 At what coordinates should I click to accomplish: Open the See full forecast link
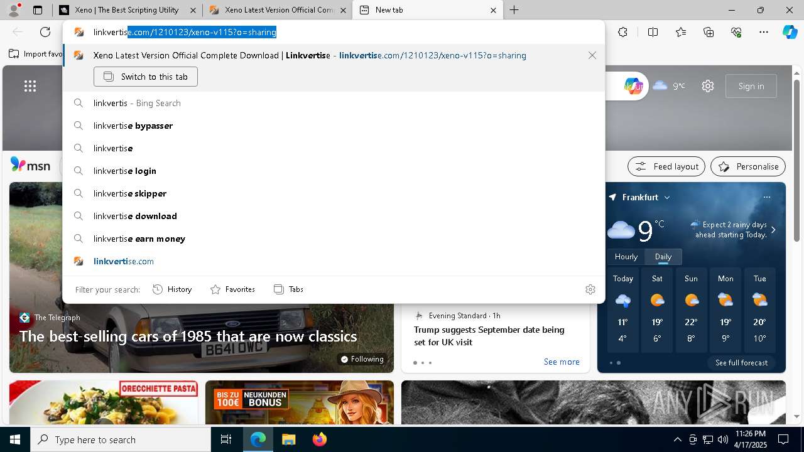tap(741, 362)
